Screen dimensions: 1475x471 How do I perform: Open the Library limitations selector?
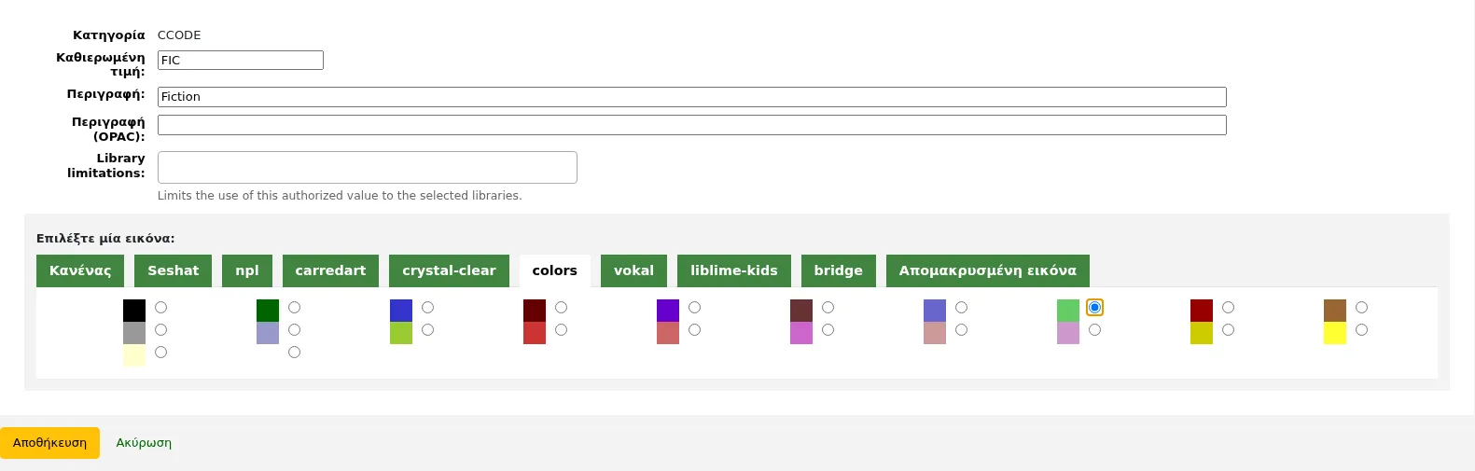(368, 168)
